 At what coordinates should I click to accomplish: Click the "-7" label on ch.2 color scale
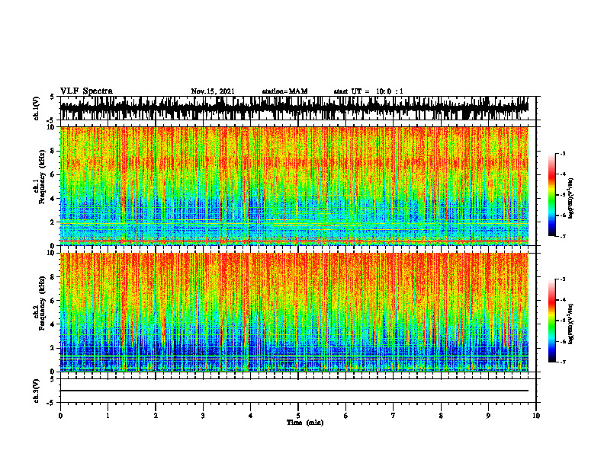[562, 362]
